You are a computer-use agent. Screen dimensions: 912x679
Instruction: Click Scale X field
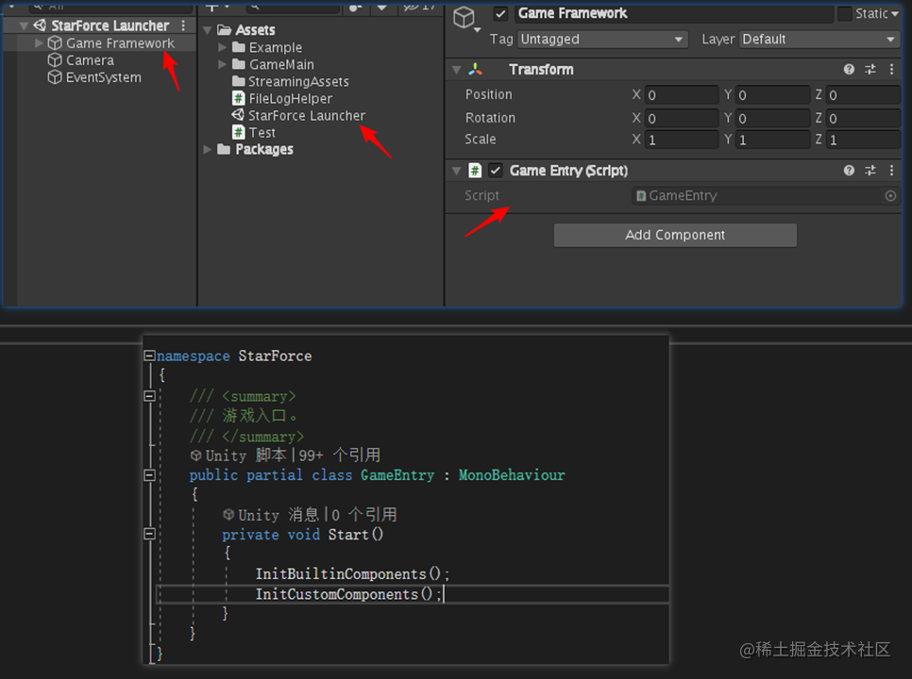(681, 140)
